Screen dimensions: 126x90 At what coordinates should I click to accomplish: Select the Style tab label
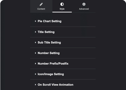62,9
